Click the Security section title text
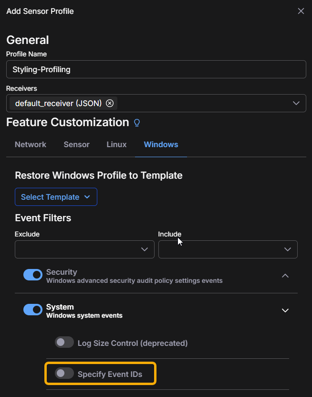Viewport: 312px width, 397px height. coord(62,272)
